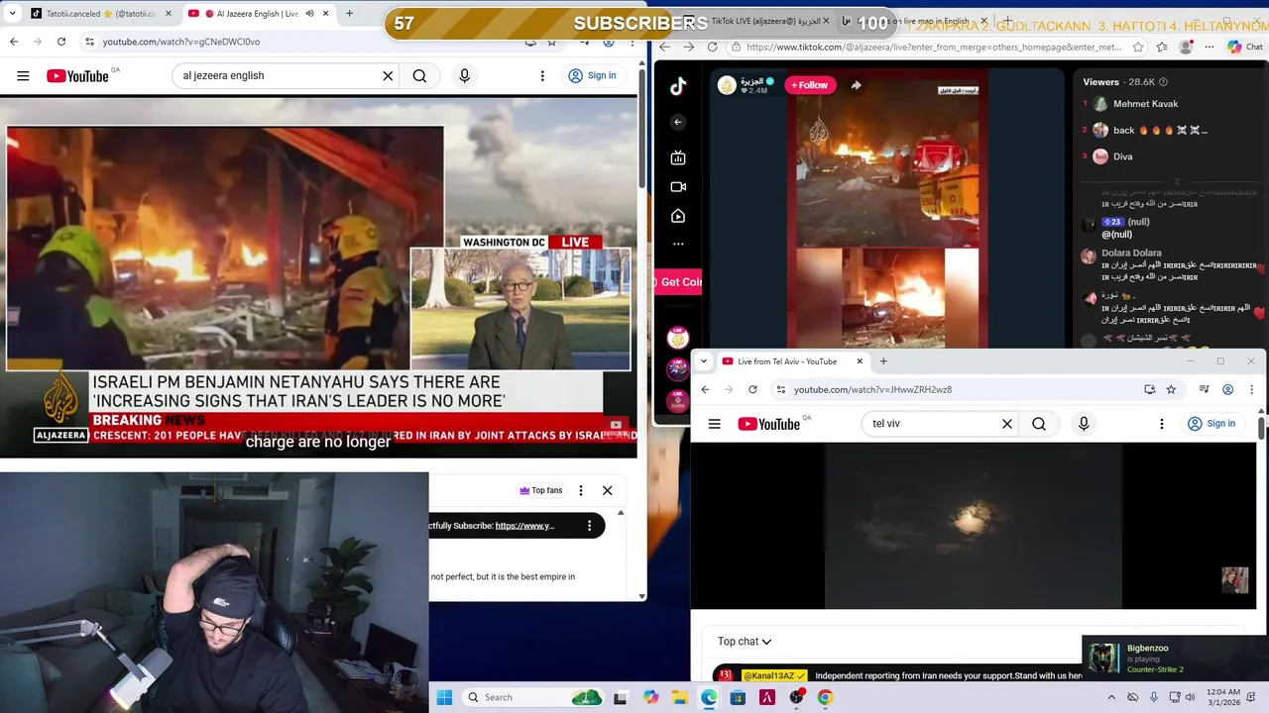1269x713 pixels.
Task: Click Dolara Dolara chat username
Action: tap(1131, 254)
